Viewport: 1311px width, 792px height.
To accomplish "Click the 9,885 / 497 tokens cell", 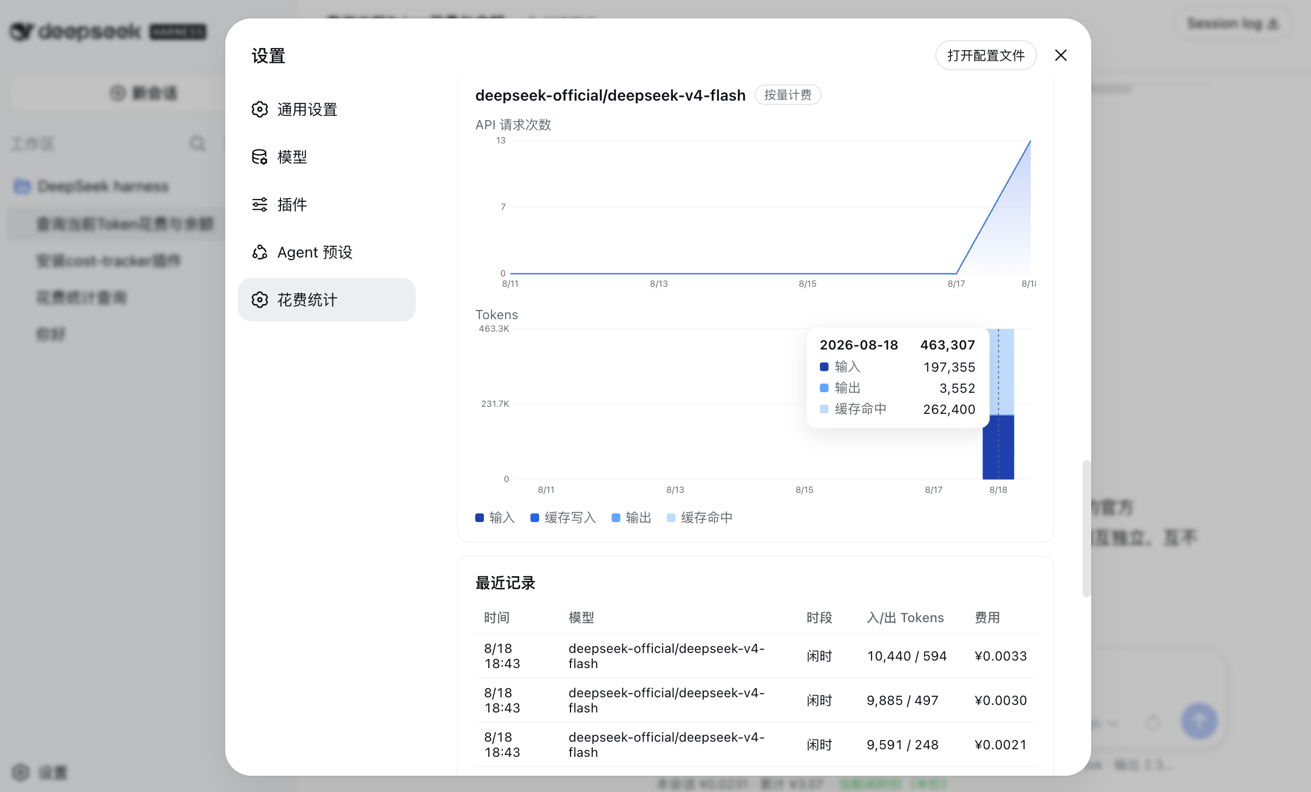I will click(x=902, y=701).
